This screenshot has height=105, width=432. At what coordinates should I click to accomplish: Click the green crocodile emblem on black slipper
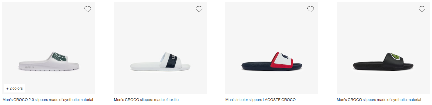pyautogui.click(x=397, y=56)
